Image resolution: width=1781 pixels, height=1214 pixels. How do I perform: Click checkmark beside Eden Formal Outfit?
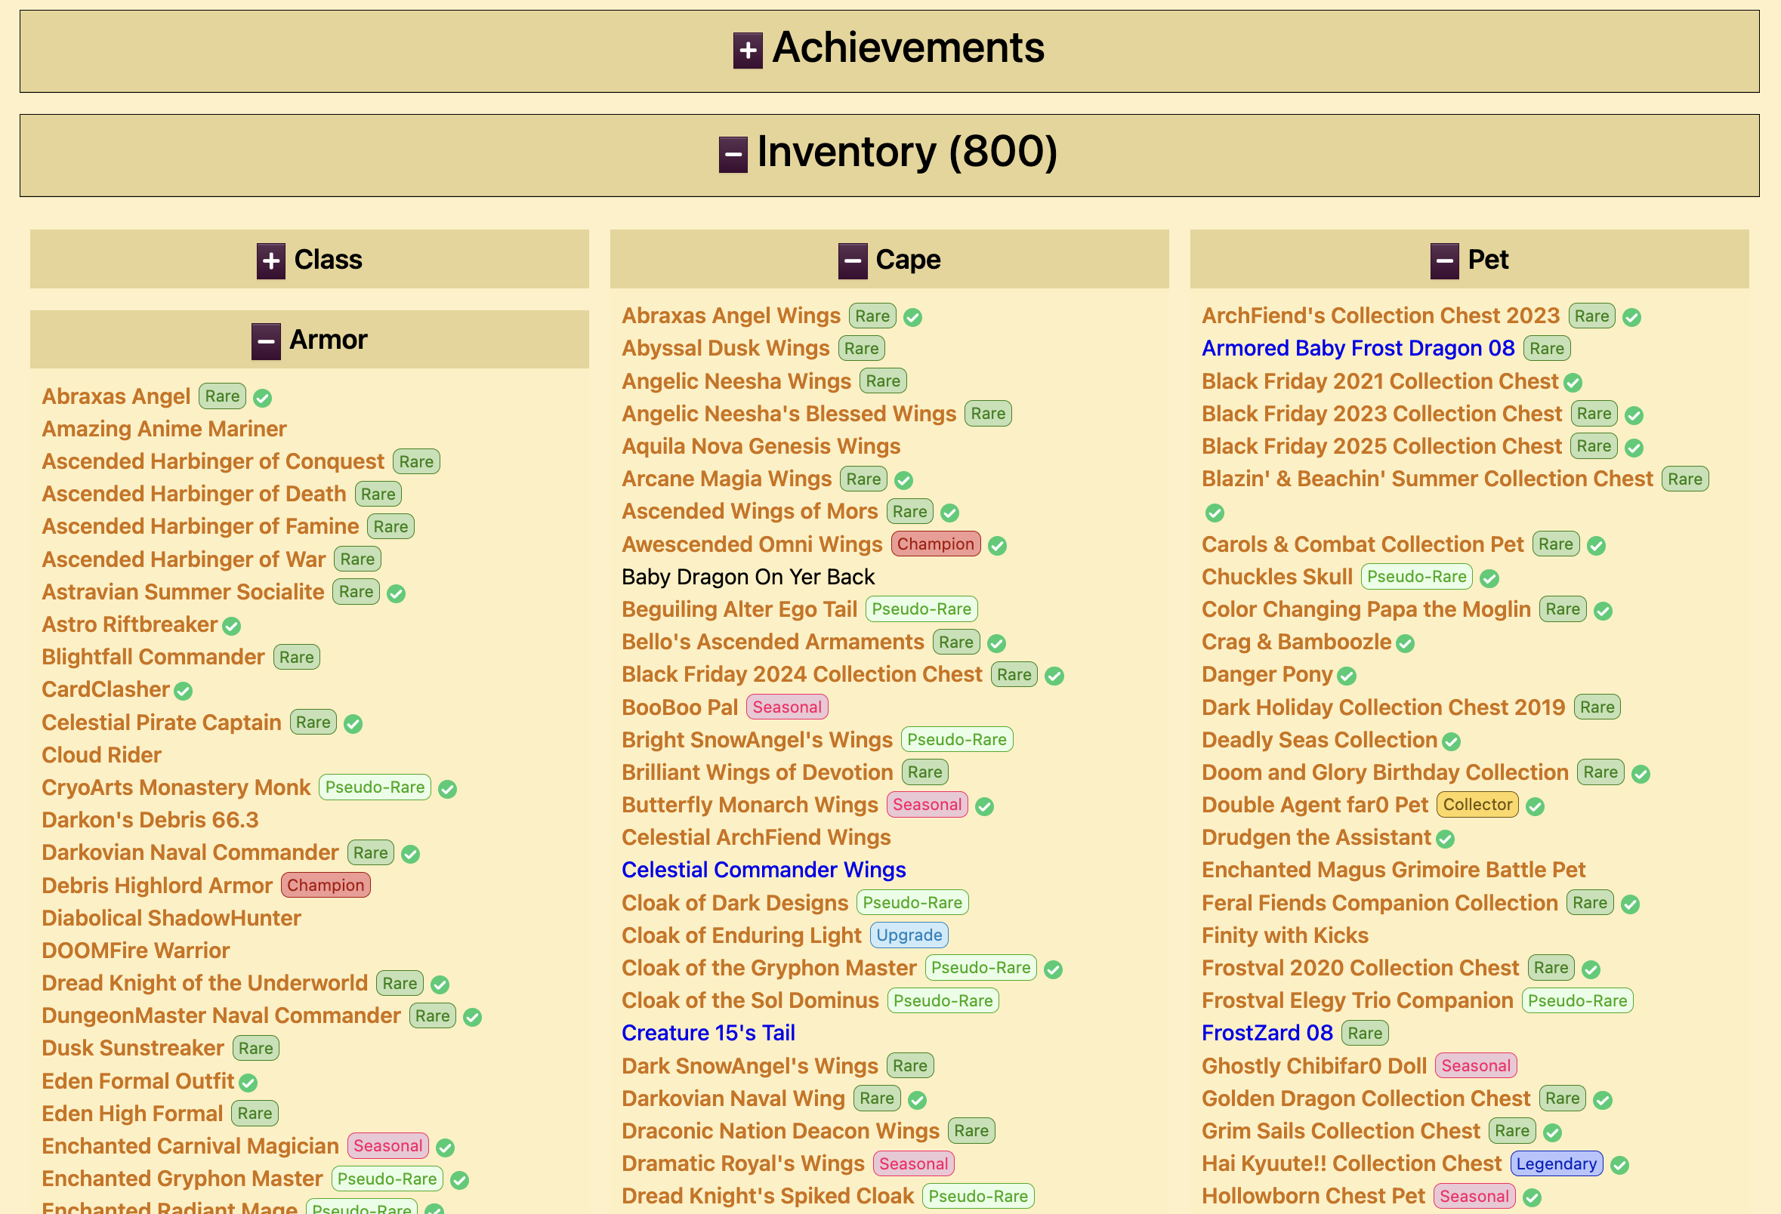[248, 1083]
